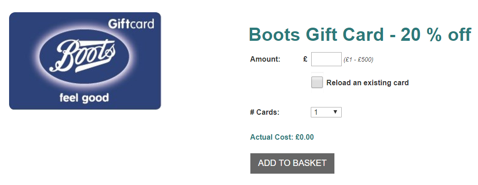Viewport: 478px width, 185px height.
Task: Click the 20 % off text in title
Action: coord(436,34)
